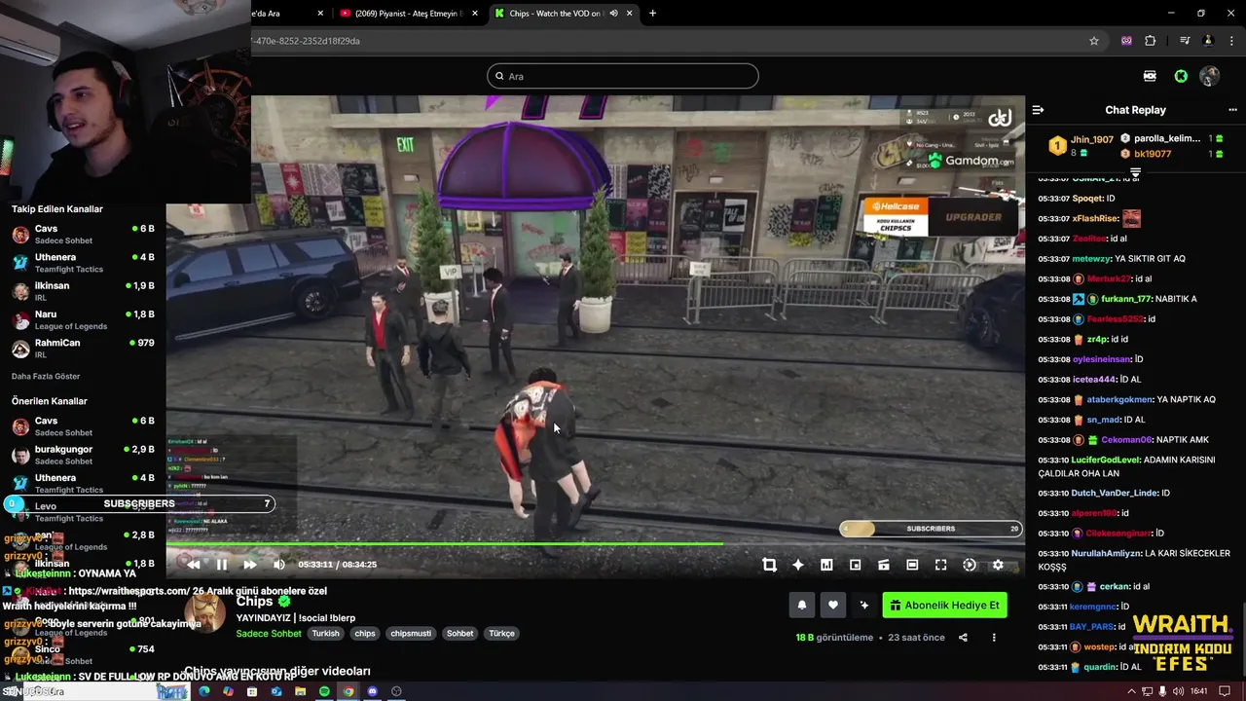
Task: Open Jhin_1907 on the leaderboard
Action: 1091,139
